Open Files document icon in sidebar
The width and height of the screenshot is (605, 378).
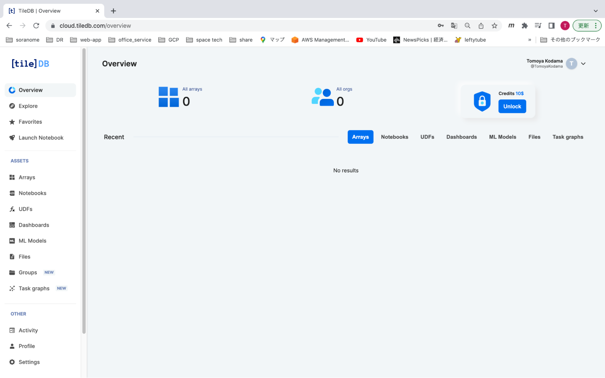pos(12,257)
